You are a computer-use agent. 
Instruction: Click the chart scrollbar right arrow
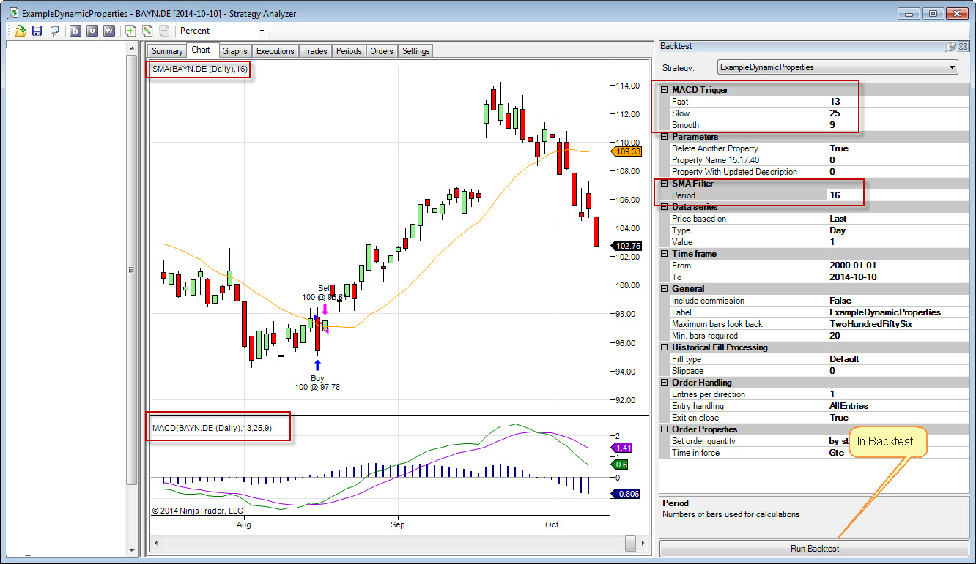(x=642, y=544)
